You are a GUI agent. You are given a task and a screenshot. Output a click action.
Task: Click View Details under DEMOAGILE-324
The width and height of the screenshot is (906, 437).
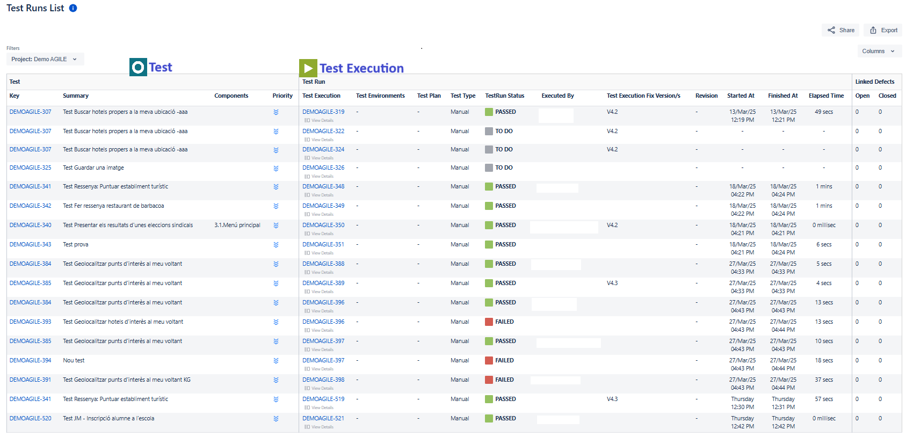[319, 158]
